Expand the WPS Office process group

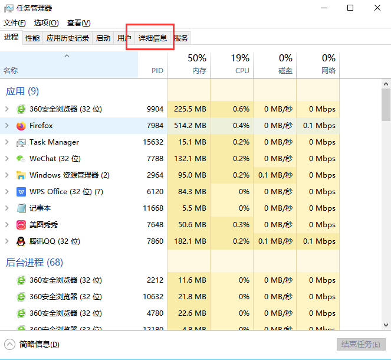point(6,192)
